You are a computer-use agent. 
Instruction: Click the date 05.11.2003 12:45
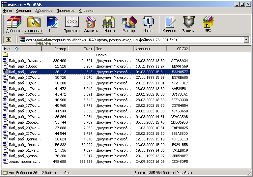[x=150, y=122]
